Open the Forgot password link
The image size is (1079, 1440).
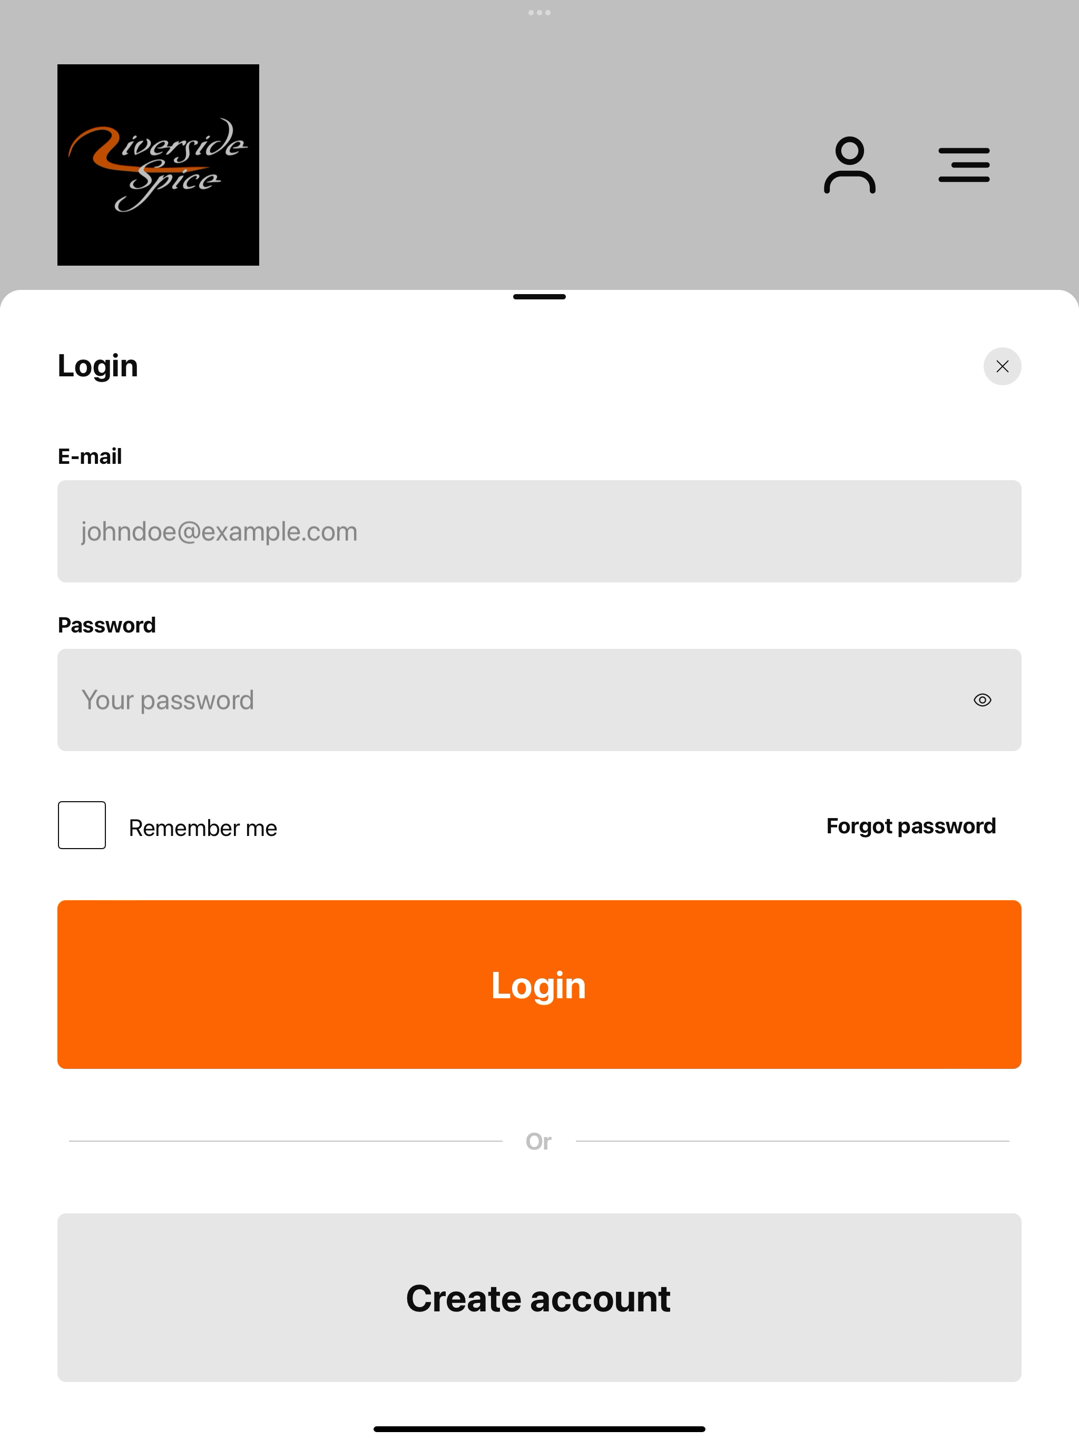[x=911, y=826]
